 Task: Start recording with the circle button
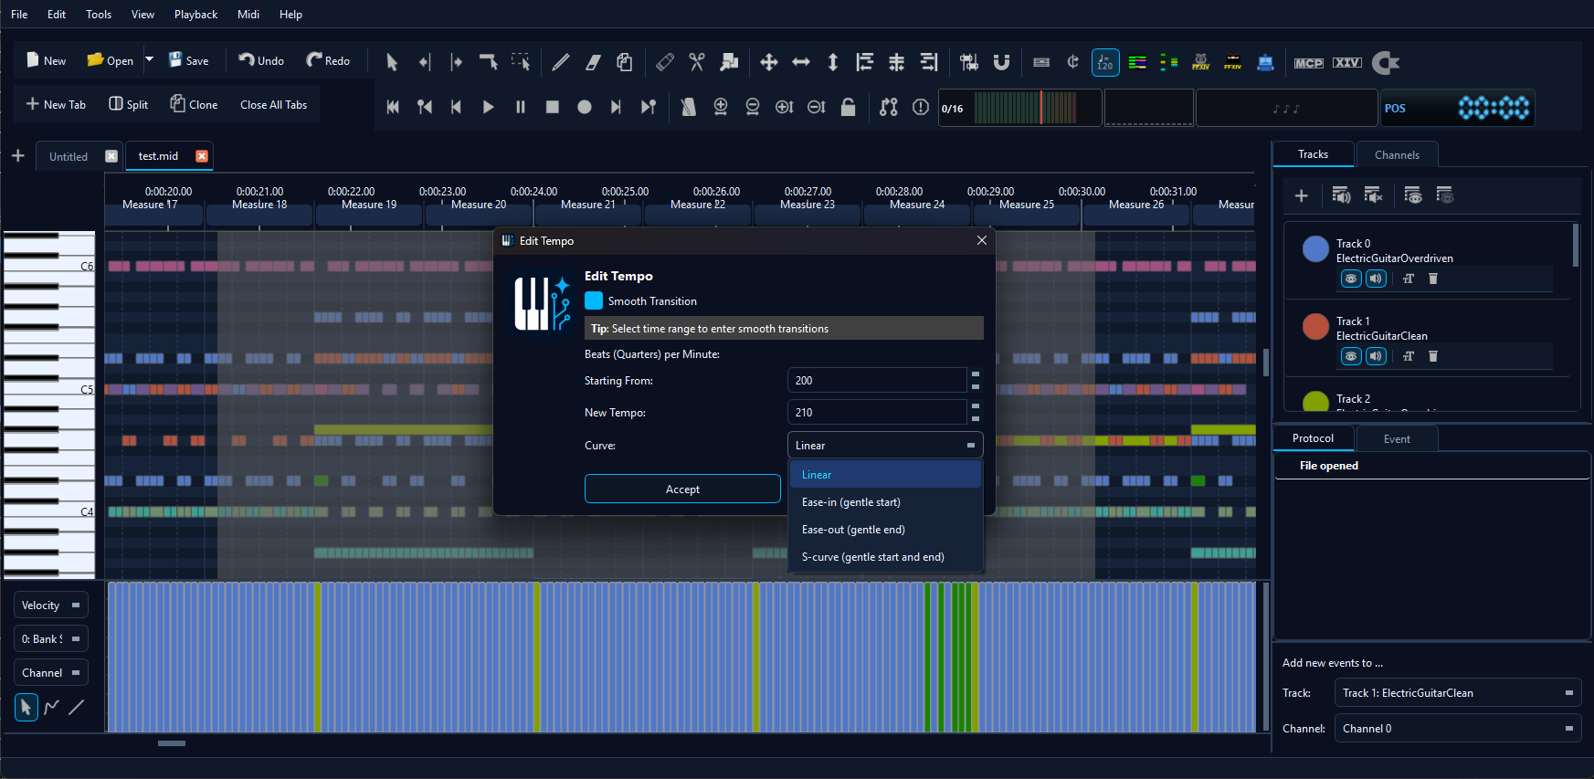[585, 107]
